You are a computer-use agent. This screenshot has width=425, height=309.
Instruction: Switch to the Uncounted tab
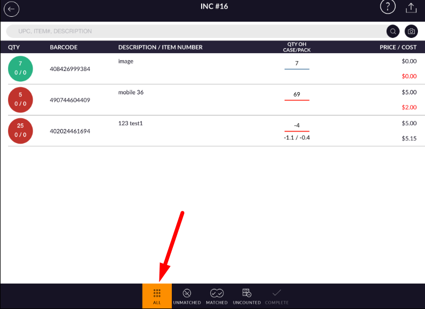click(247, 296)
